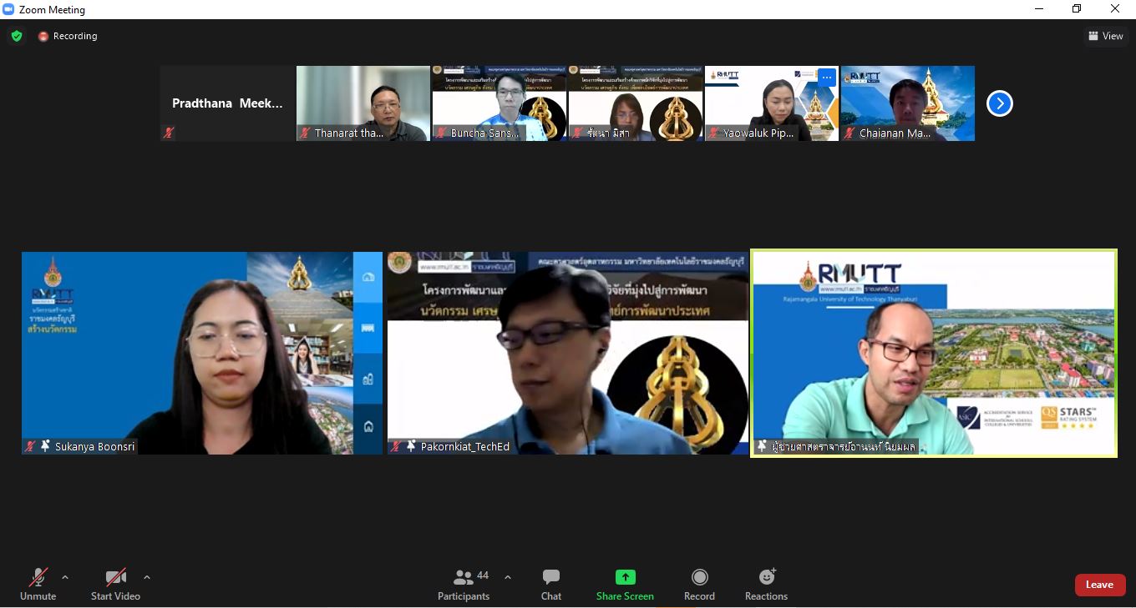Image resolution: width=1136 pixels, height=608 pixels.
Task: Open the Chat panel
Action: pos(551,585)
